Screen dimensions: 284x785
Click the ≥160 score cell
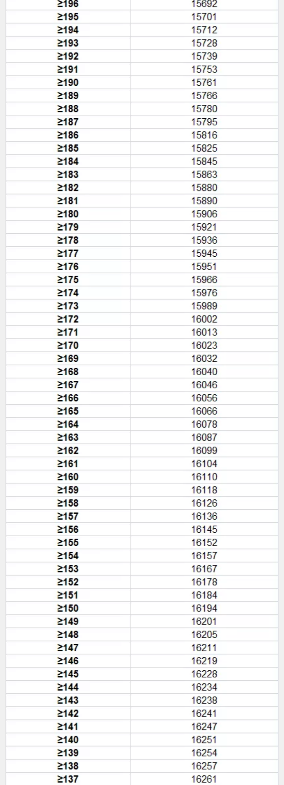tap(68, 477)
